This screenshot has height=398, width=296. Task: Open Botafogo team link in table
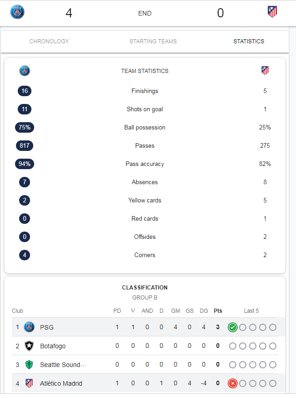pos(53,346)
